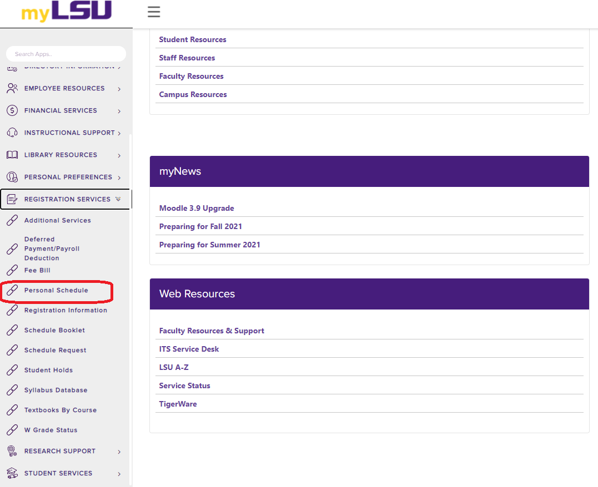The height and width of the screenshot is (487, 598).
Task: Click the link icon beside Student Holds
Action: click(x=12, y=370)
